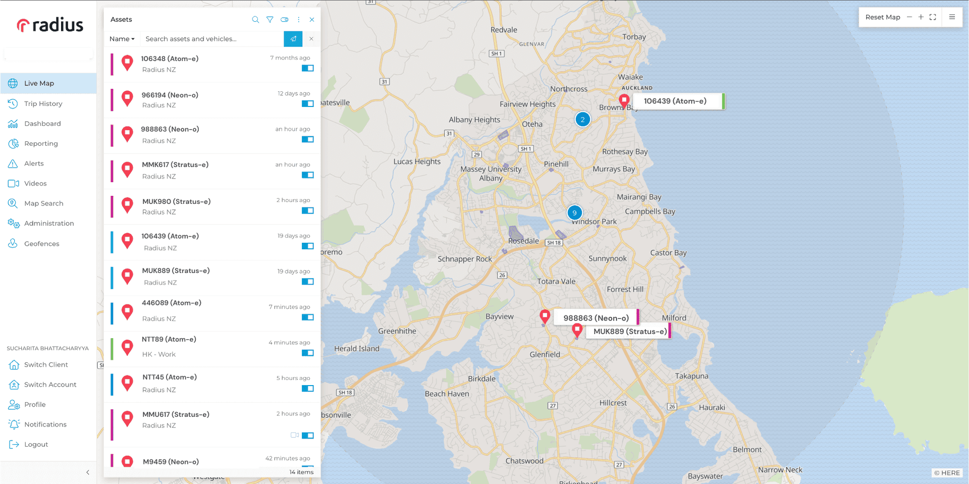Viewport: 969px width, 484px height.
Task: Go to Geofences in sidebar
Action: [x=42, y=244]
